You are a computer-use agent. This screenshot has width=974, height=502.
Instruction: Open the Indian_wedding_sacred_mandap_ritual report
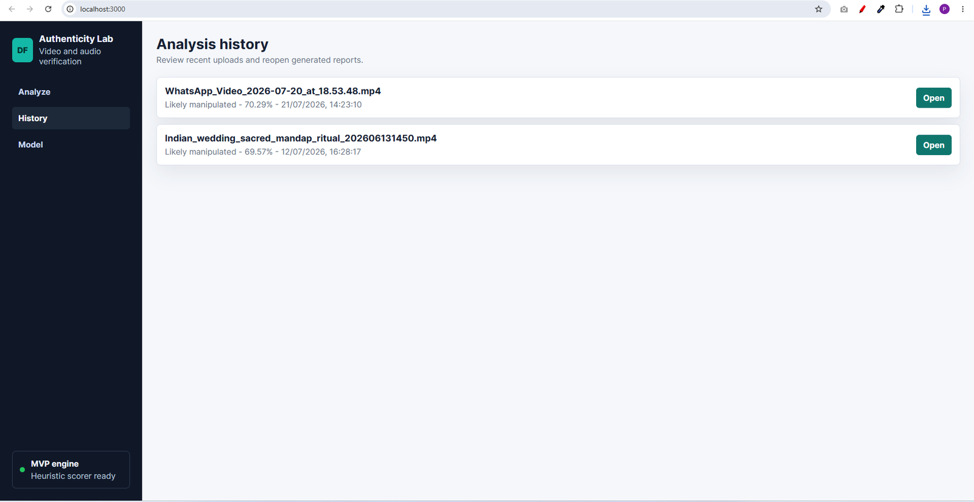coord(933,145)
